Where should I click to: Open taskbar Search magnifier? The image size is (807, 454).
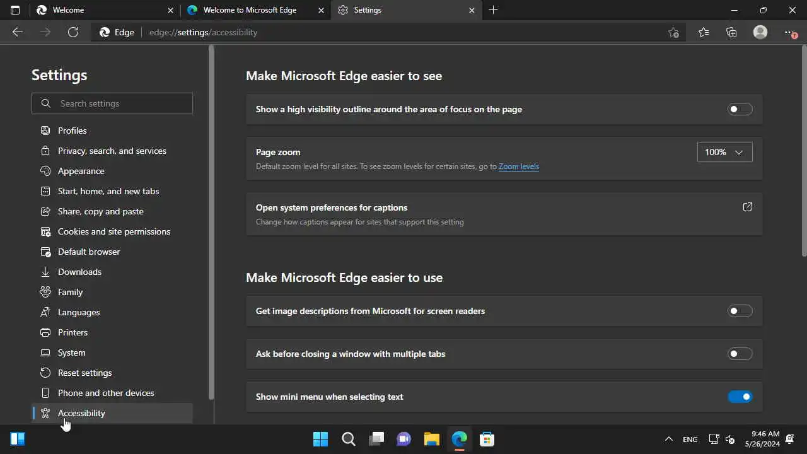(x=348, y=439)
